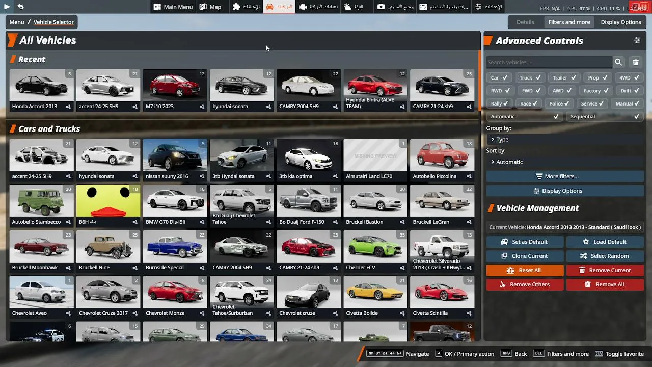The width and height of the screenshot is (652, 367).
Task: Click the sliders icon in the Advanced Controls header
Action: [637, 40]
